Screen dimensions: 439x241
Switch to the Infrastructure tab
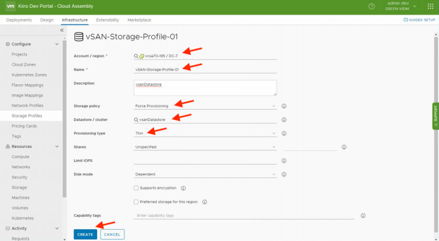pyautogui.click(x=75, y=20)
